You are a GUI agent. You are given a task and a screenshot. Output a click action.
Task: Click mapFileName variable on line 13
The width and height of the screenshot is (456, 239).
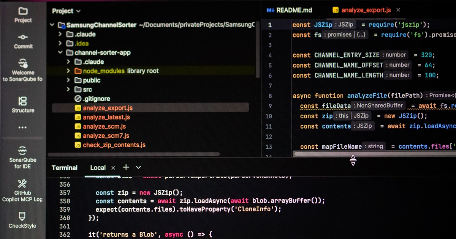pos(342,146)
